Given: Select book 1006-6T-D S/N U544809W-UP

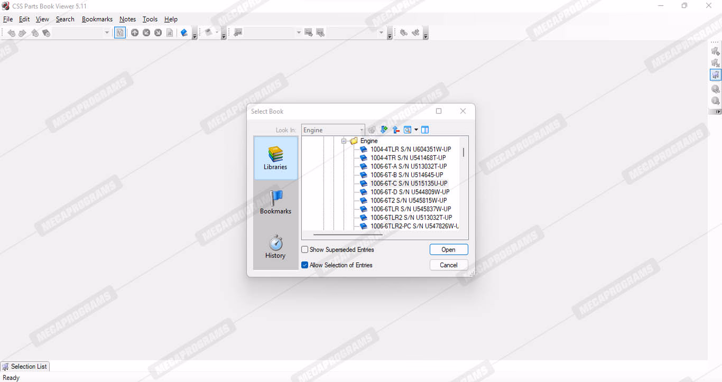Looking at the screenshot, I should [x=410, y=192].
